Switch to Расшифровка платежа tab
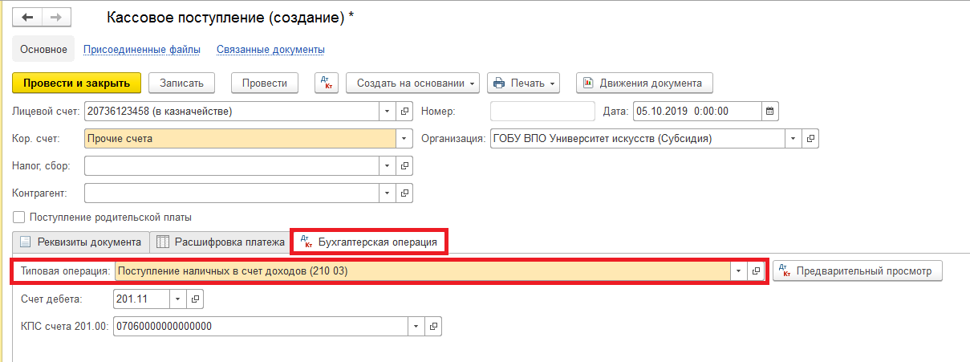This screenshot has height=362, width=970. [x=221, y=242]
